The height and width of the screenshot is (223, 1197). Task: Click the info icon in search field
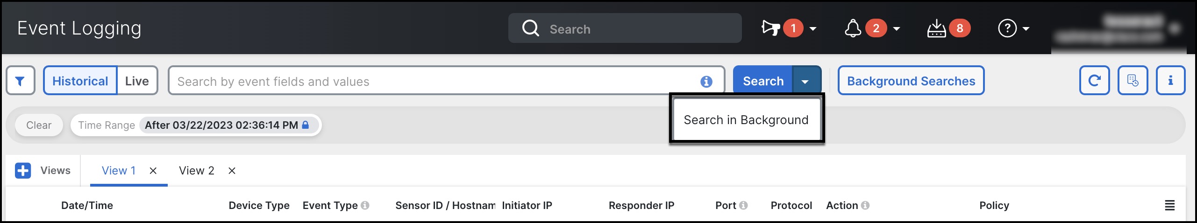click(x=706, y=82)
